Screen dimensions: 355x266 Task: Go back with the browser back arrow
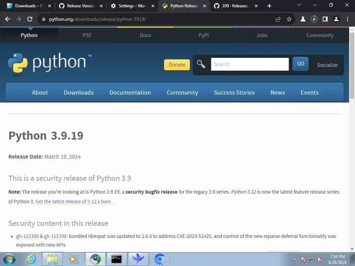point(8,19)
